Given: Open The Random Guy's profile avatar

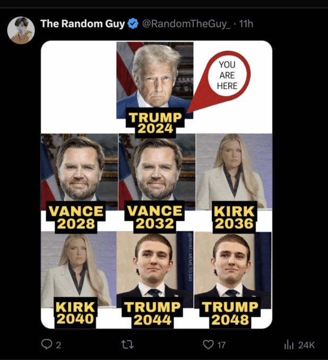Looking at the screenshot, I should pyautogui.click(x=21, y=30).
